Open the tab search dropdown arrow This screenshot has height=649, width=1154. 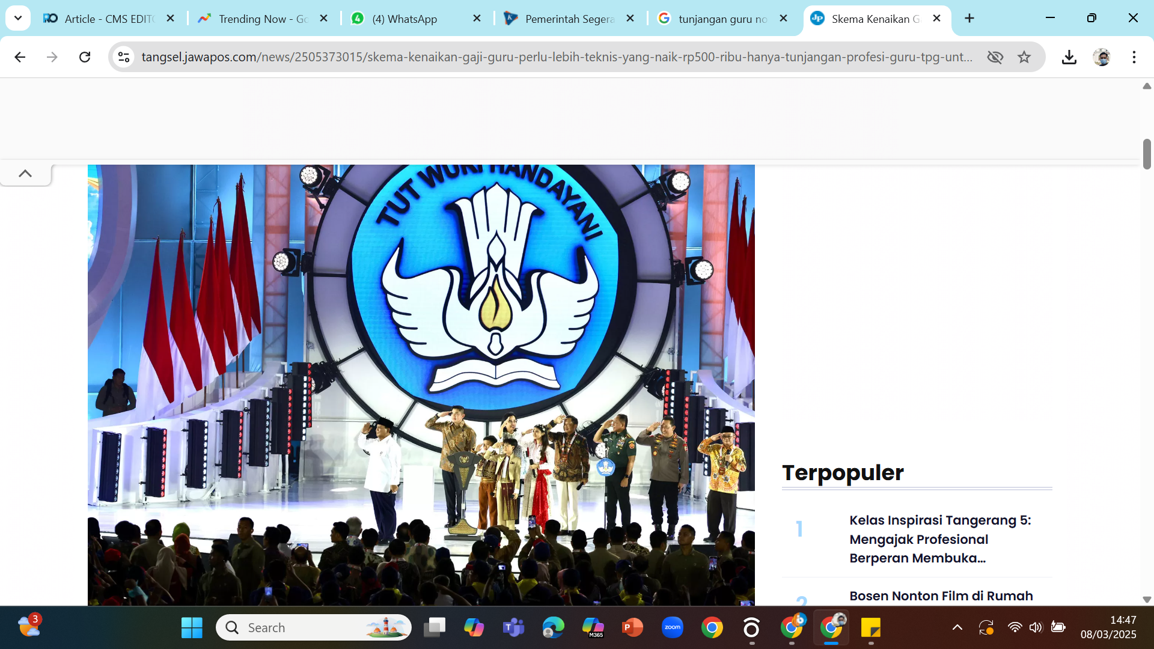tap(18, 18)
